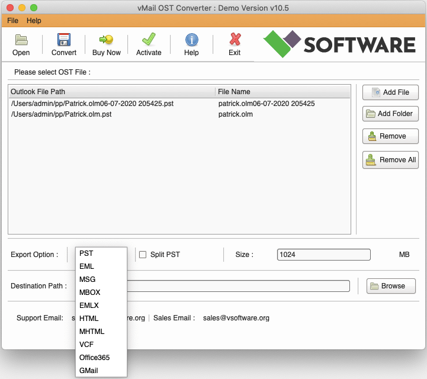The height and width of the screenshot is (379, 427).
Task: Click the Add File button
Action: pyautogui.click(x=390, y=92)
